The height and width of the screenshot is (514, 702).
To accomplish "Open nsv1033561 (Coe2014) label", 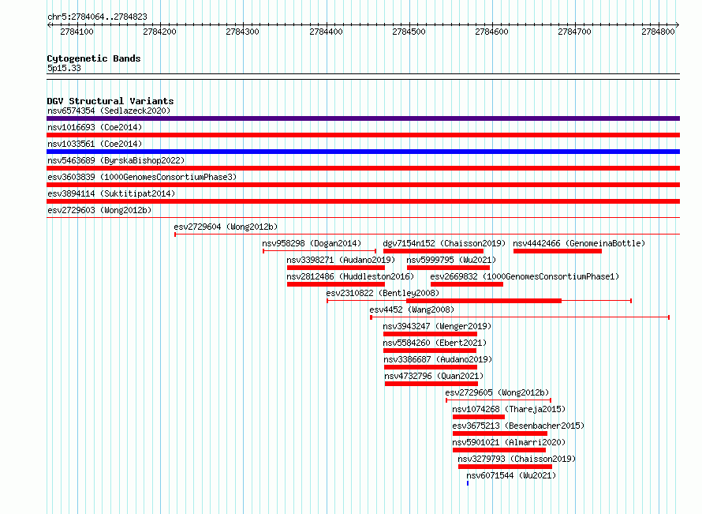I will click(x=95, y=144).
